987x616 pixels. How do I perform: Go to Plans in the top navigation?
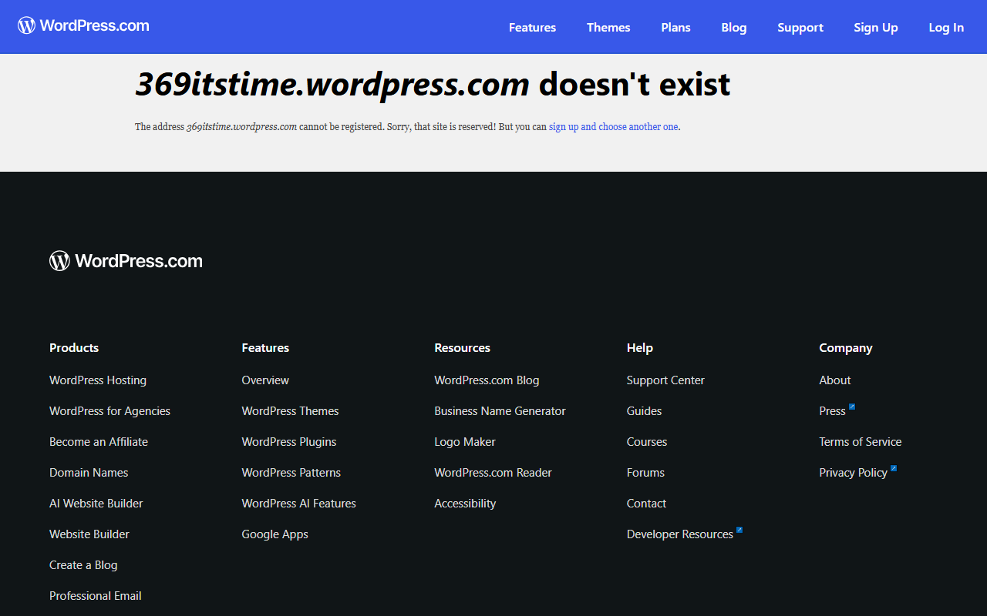click(675, 27)
